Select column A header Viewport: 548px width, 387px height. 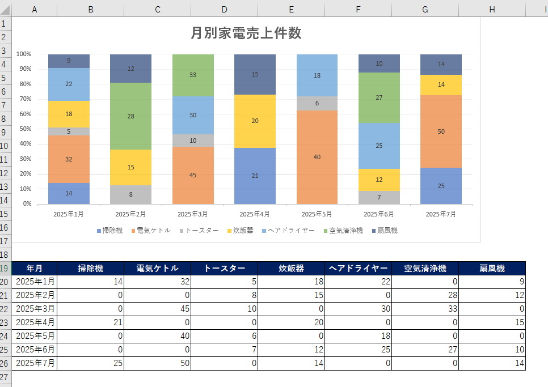(x=34, y=10)
